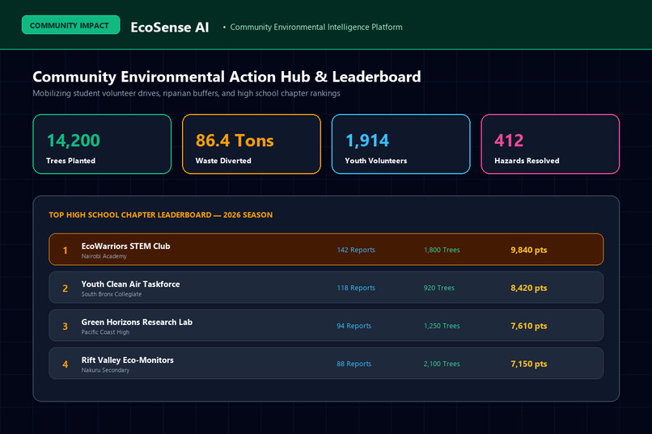Click South Bronx Collegiate label
This screenshot has height=434, width=652.
(x=112, y=294)
